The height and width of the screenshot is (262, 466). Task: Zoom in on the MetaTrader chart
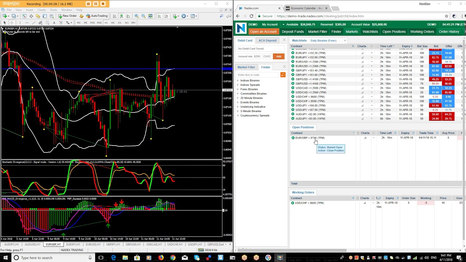[137, 16]
